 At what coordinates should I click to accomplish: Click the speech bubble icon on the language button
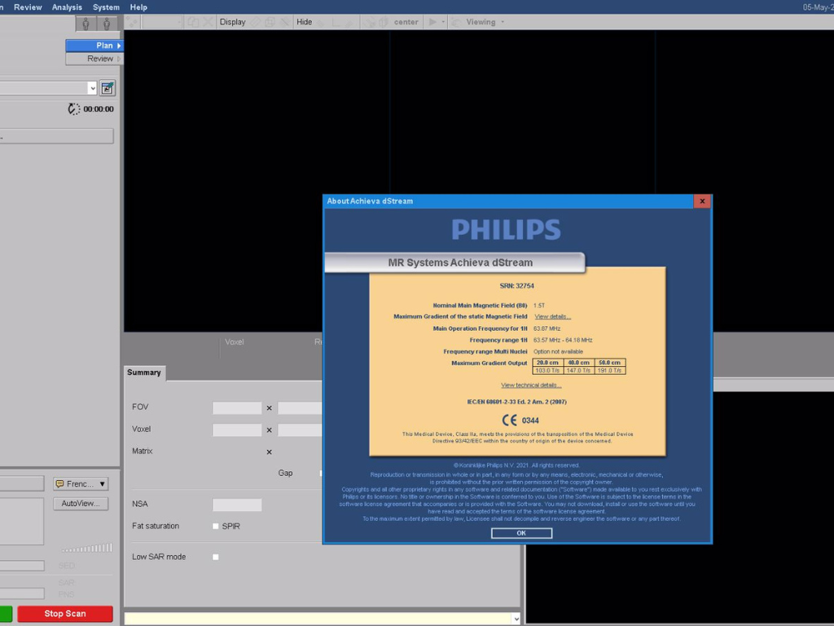point(59,484)
